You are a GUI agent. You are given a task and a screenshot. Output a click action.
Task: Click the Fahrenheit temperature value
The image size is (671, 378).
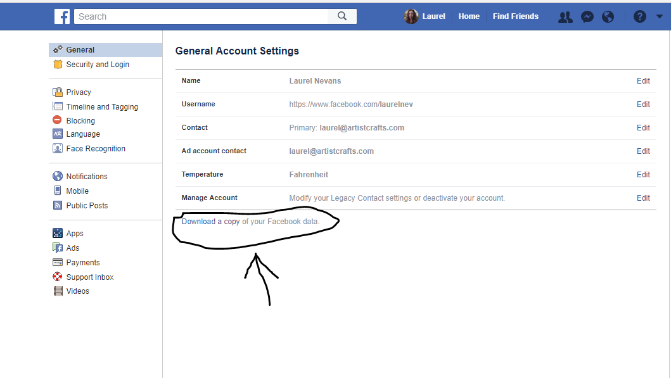point(309,175)
